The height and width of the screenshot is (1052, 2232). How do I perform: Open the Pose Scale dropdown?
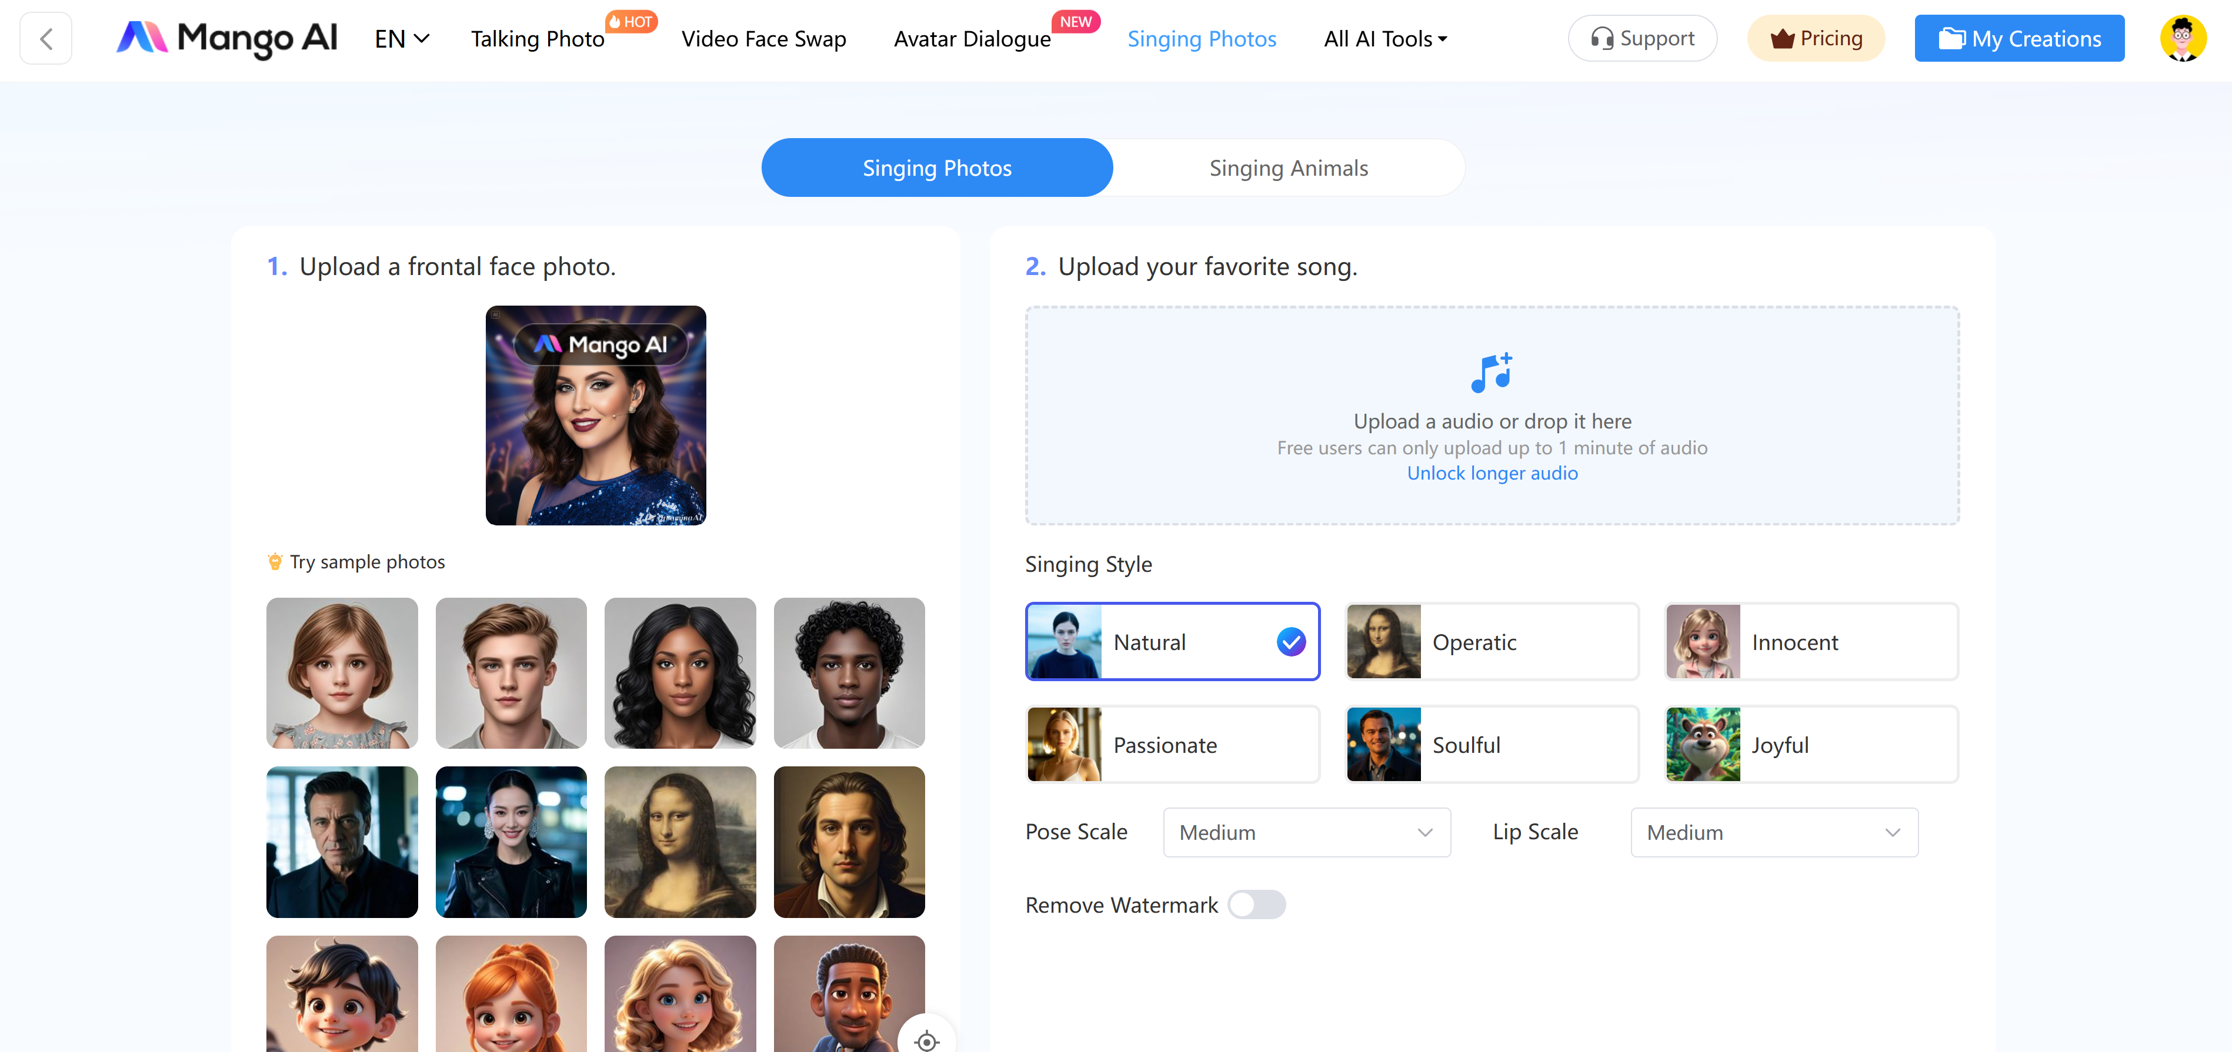[x=1306, y=832]
